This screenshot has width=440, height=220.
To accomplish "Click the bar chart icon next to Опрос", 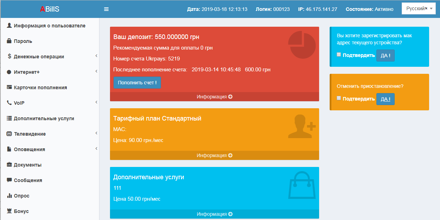I will click(x=9, y=196).
